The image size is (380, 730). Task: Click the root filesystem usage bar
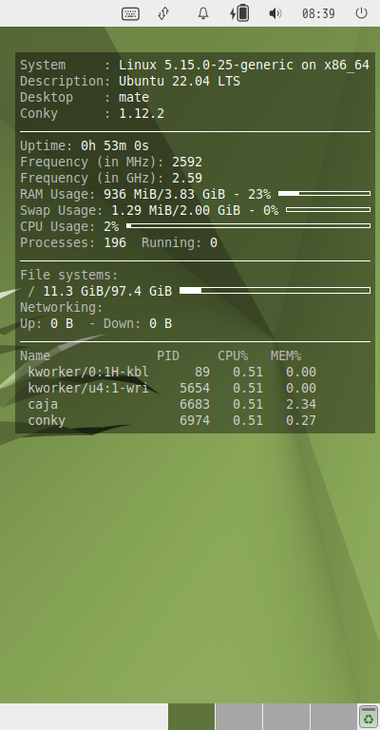[275, 291]
